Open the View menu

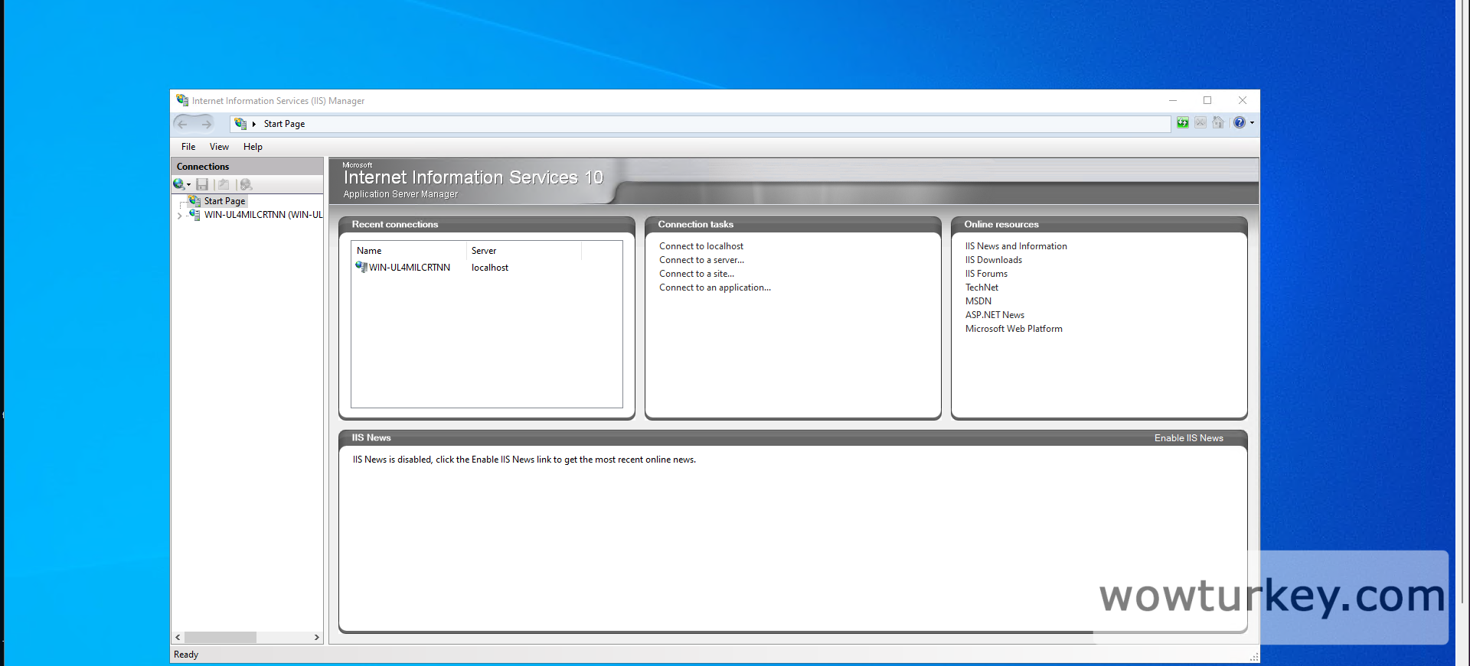219,147
